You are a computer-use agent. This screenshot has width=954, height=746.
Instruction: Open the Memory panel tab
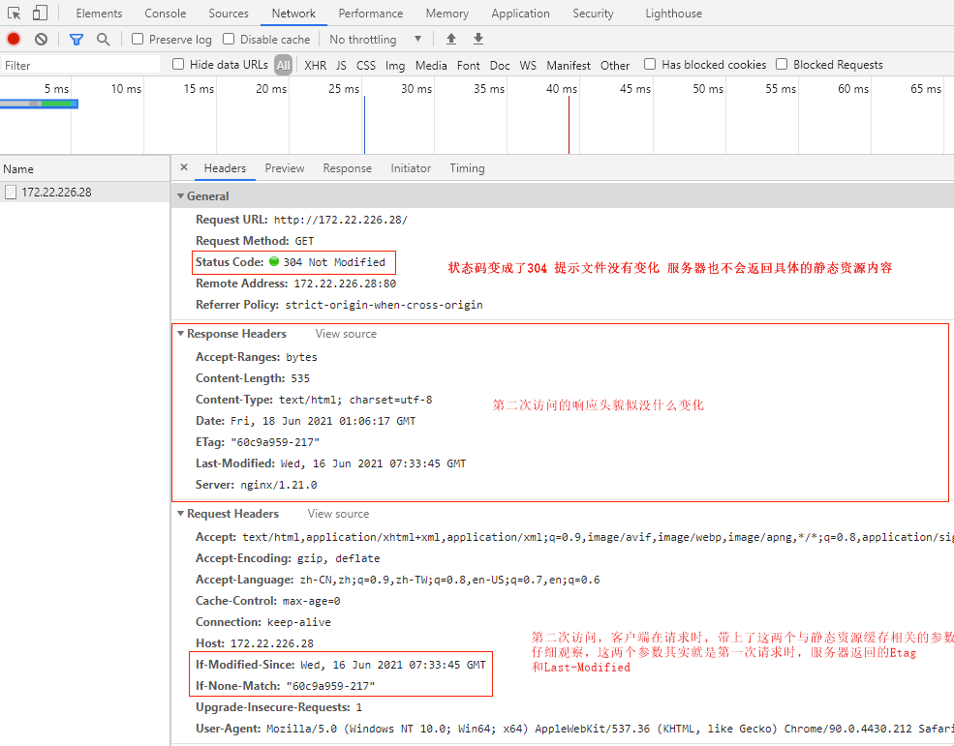[x=447, y=14]
